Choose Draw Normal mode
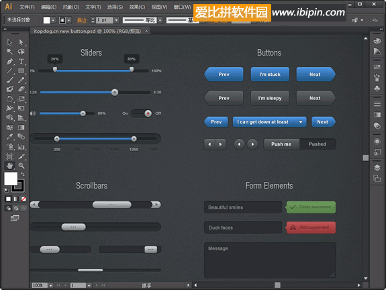Viewport: 386px width, 290px height. point(9,208)
